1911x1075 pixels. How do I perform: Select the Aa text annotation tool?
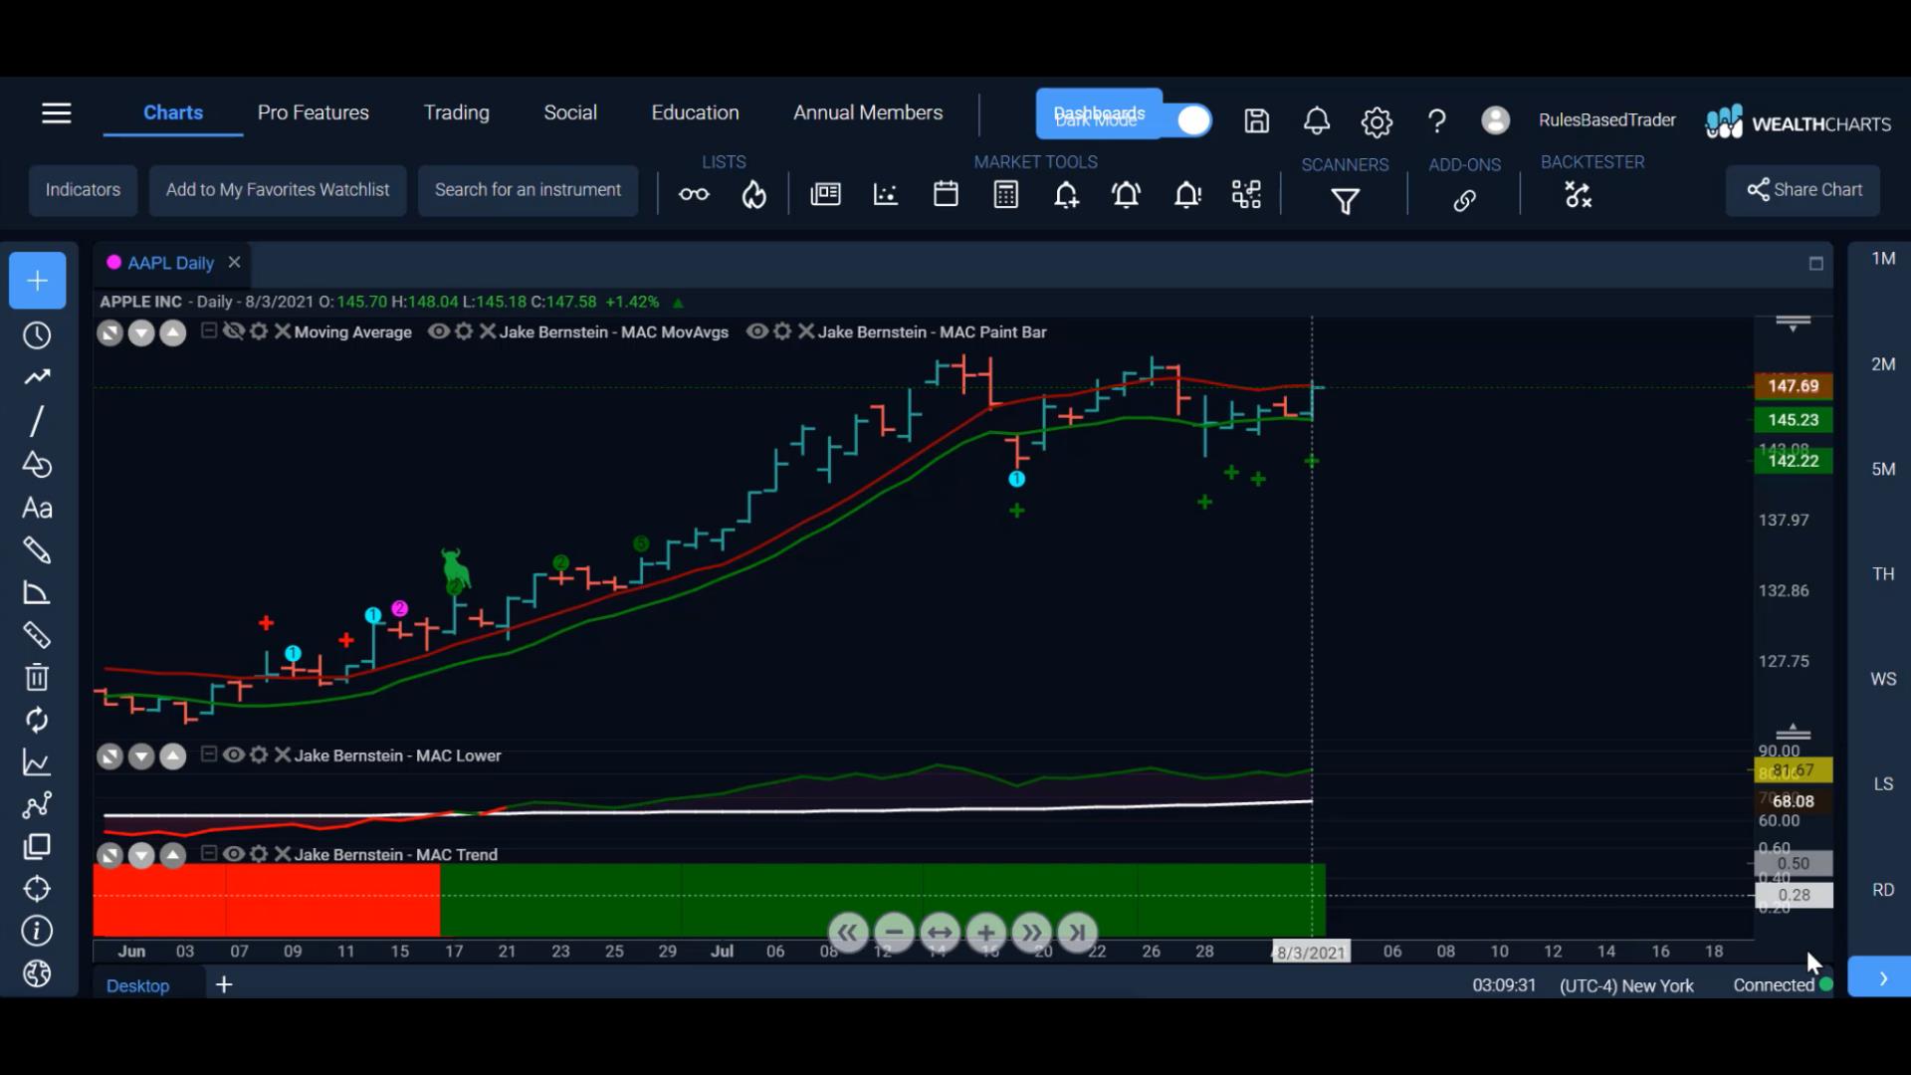coord(37,509)
